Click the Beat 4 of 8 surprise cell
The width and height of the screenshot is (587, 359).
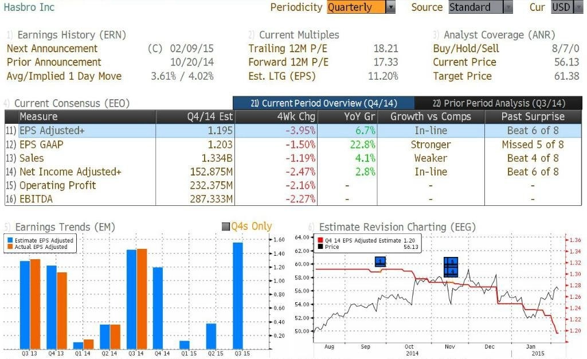(533, 158)
